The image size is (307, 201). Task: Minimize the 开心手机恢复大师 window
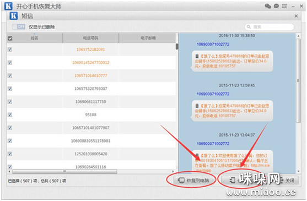pos(293,7)
